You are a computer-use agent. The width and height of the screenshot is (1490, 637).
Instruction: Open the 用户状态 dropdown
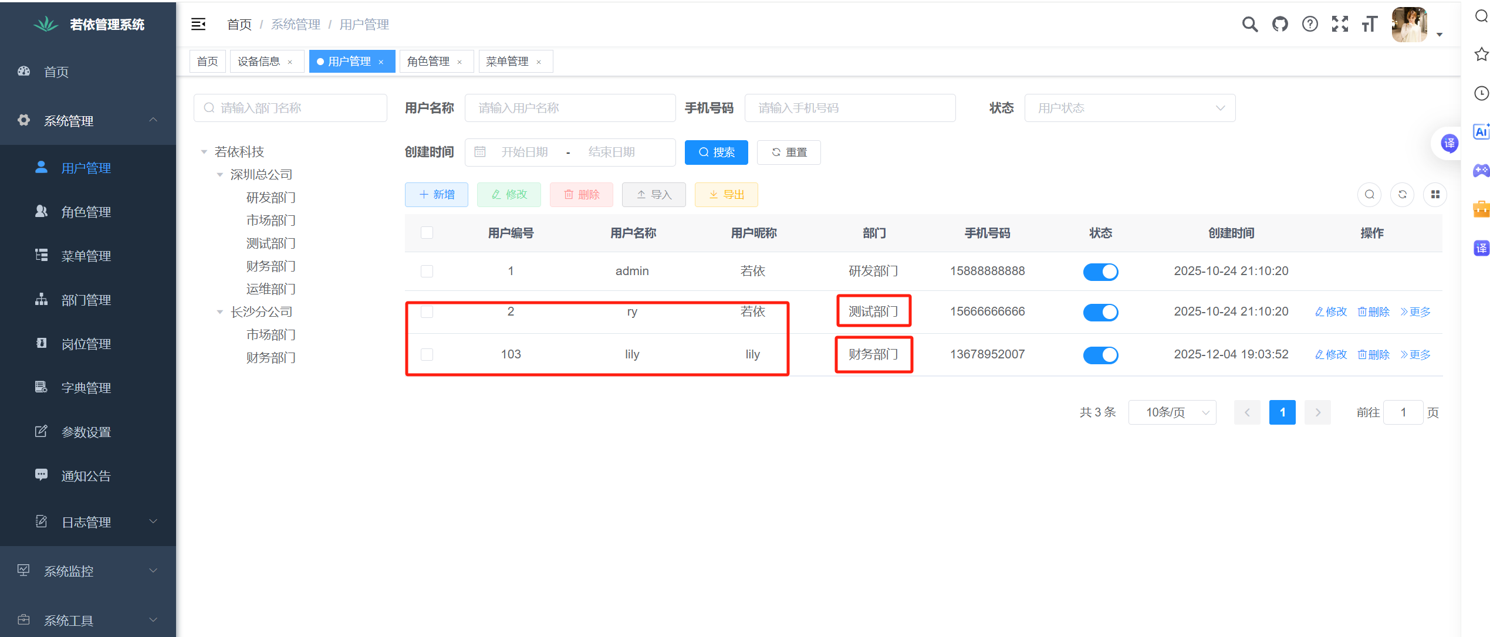[x=1129, y=107]
